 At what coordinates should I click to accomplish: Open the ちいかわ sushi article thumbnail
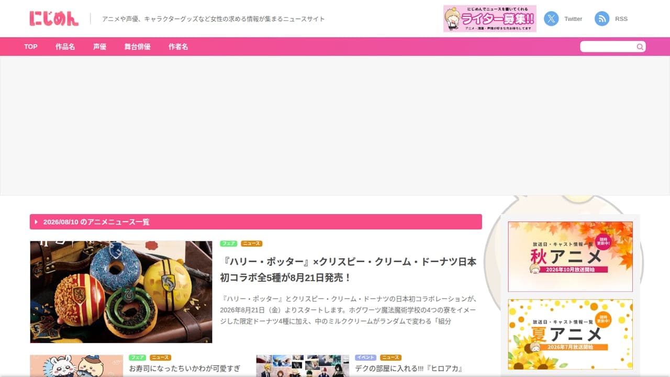click(x=76, y=366)
